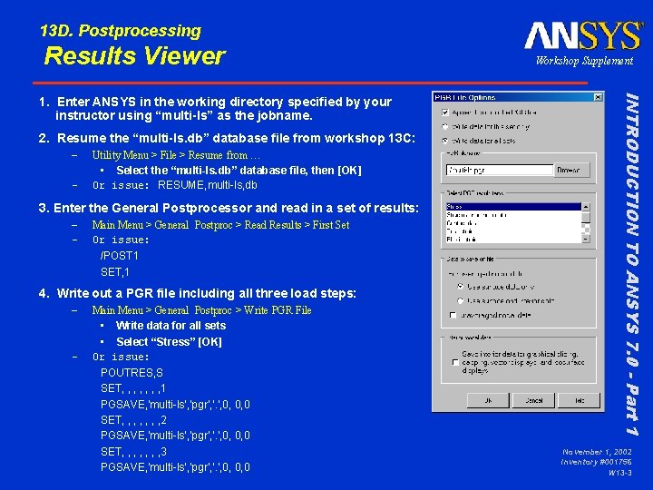The height and width of the screenshot is (490, 653).
Task: Click the POUTRES,S command text
Action: 132,373
